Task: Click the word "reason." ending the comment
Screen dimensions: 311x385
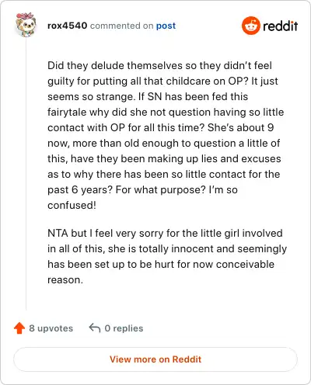Action: (65, 280)
